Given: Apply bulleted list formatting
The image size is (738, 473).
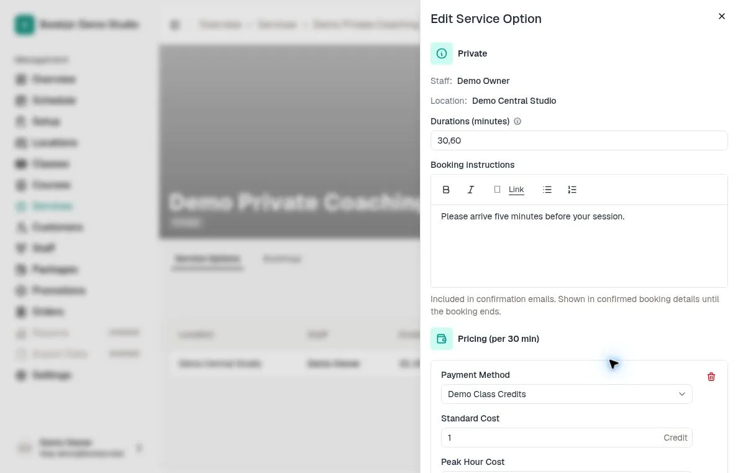Looking at the screenshot, I should [547, 190].
